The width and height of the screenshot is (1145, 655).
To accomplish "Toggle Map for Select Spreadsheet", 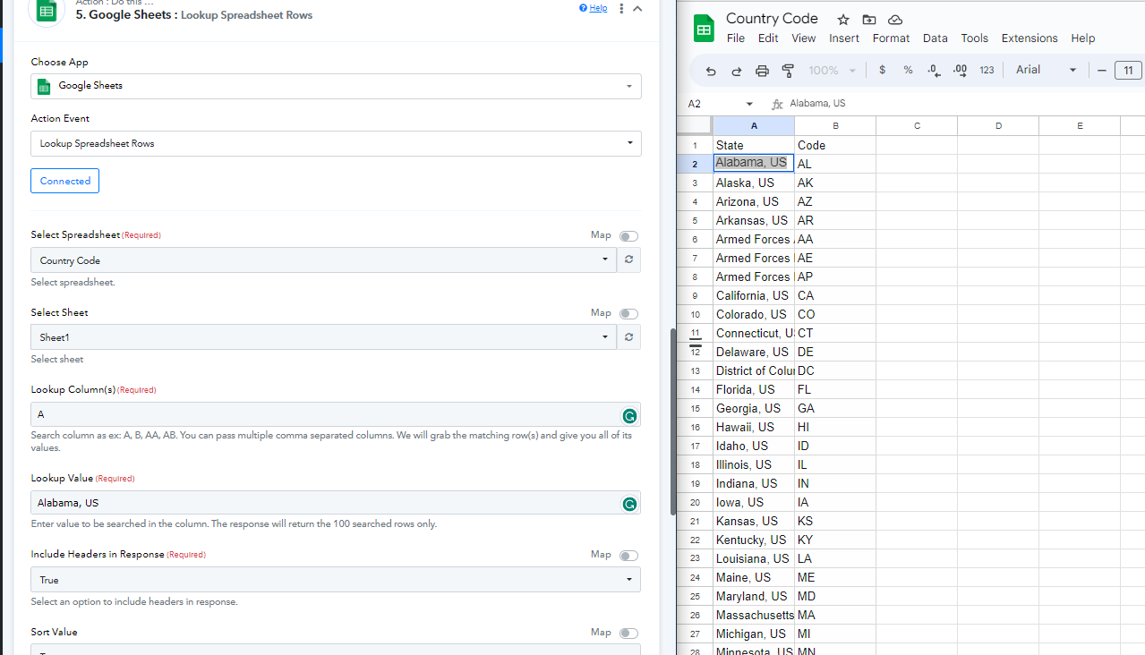I will pos(629,236).
